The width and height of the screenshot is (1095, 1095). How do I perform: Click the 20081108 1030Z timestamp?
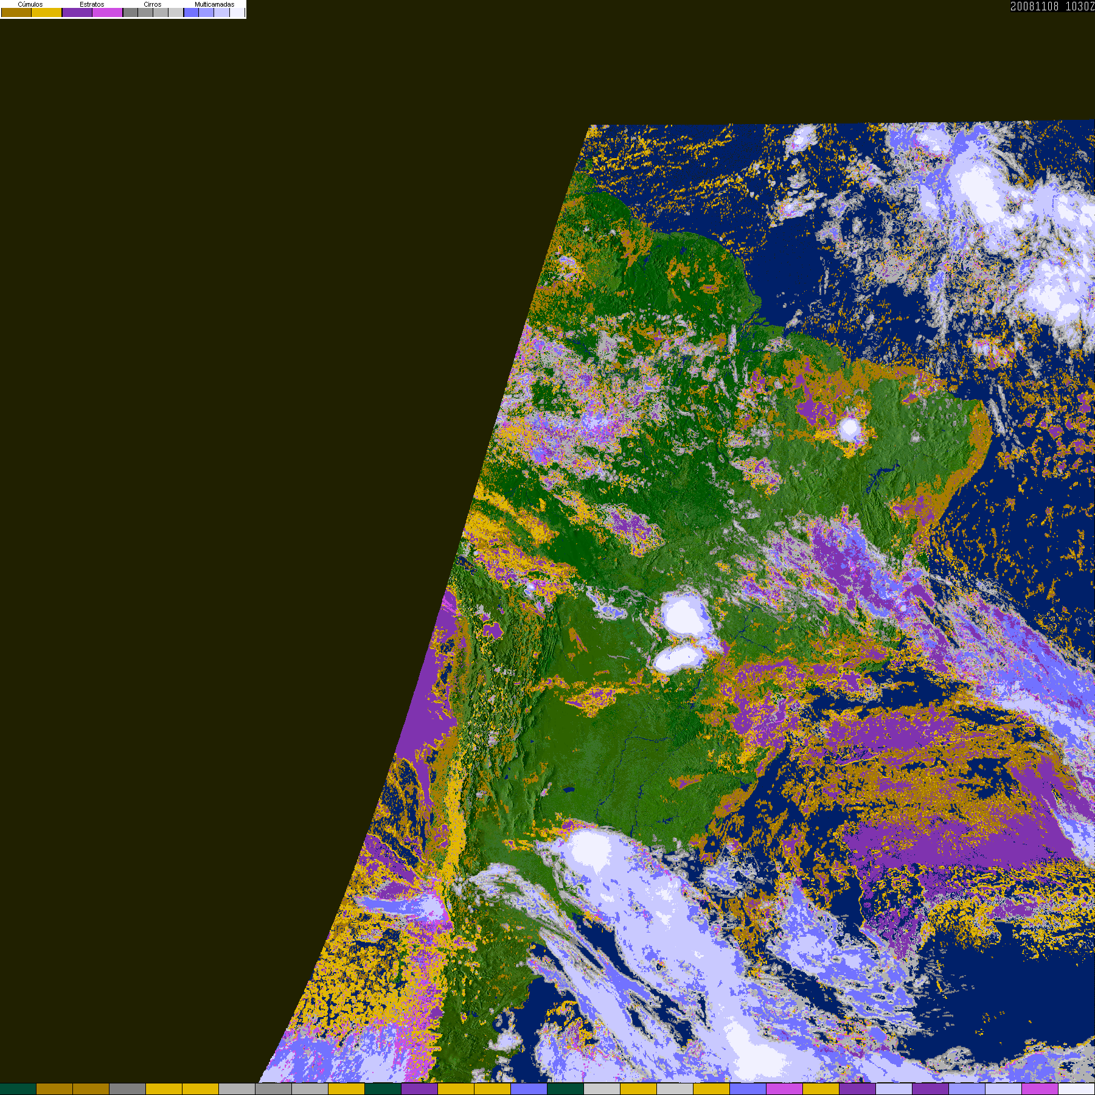(x=1052, y=6)
